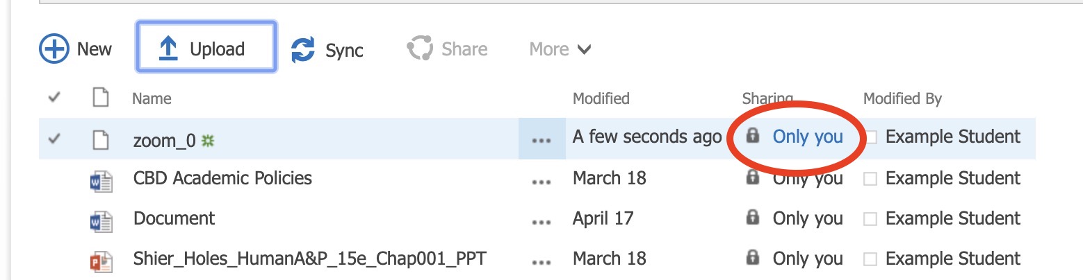Sort by the Modified column header

point(601,98)
